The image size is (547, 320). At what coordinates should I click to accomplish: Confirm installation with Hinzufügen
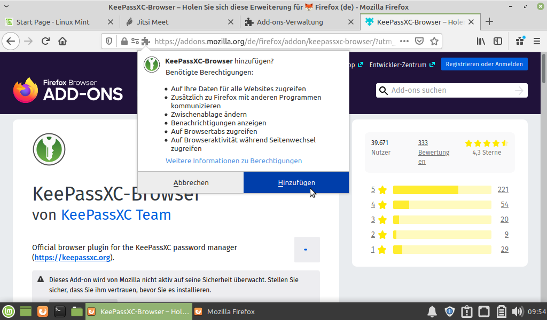pos(296,182)
